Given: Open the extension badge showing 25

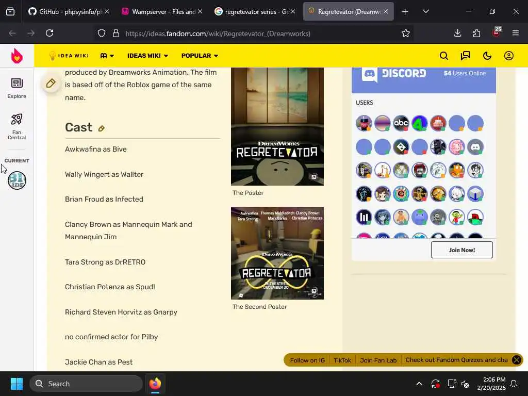Looking at the screenshot, I should [497, 32].
